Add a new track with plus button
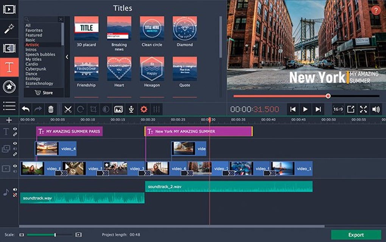The height and width of the screenshot is (242, 386). [x=9, y=120]
